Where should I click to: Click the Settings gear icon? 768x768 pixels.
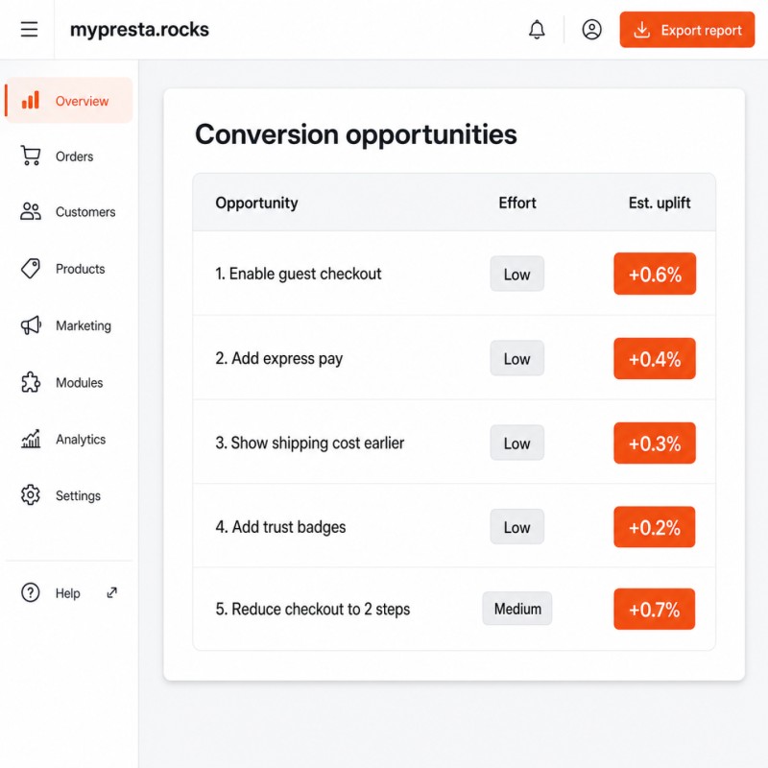pyautogui.click(x=31, y=495)
